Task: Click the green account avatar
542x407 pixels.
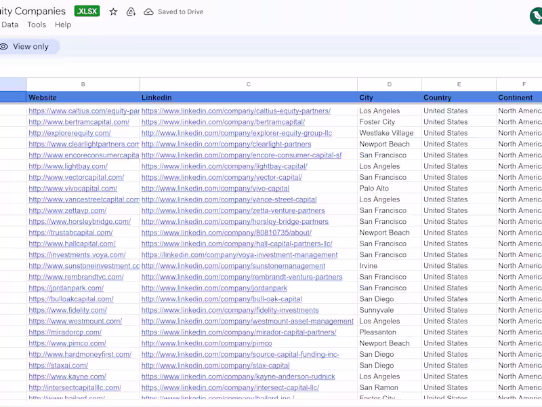Action: 536,16
